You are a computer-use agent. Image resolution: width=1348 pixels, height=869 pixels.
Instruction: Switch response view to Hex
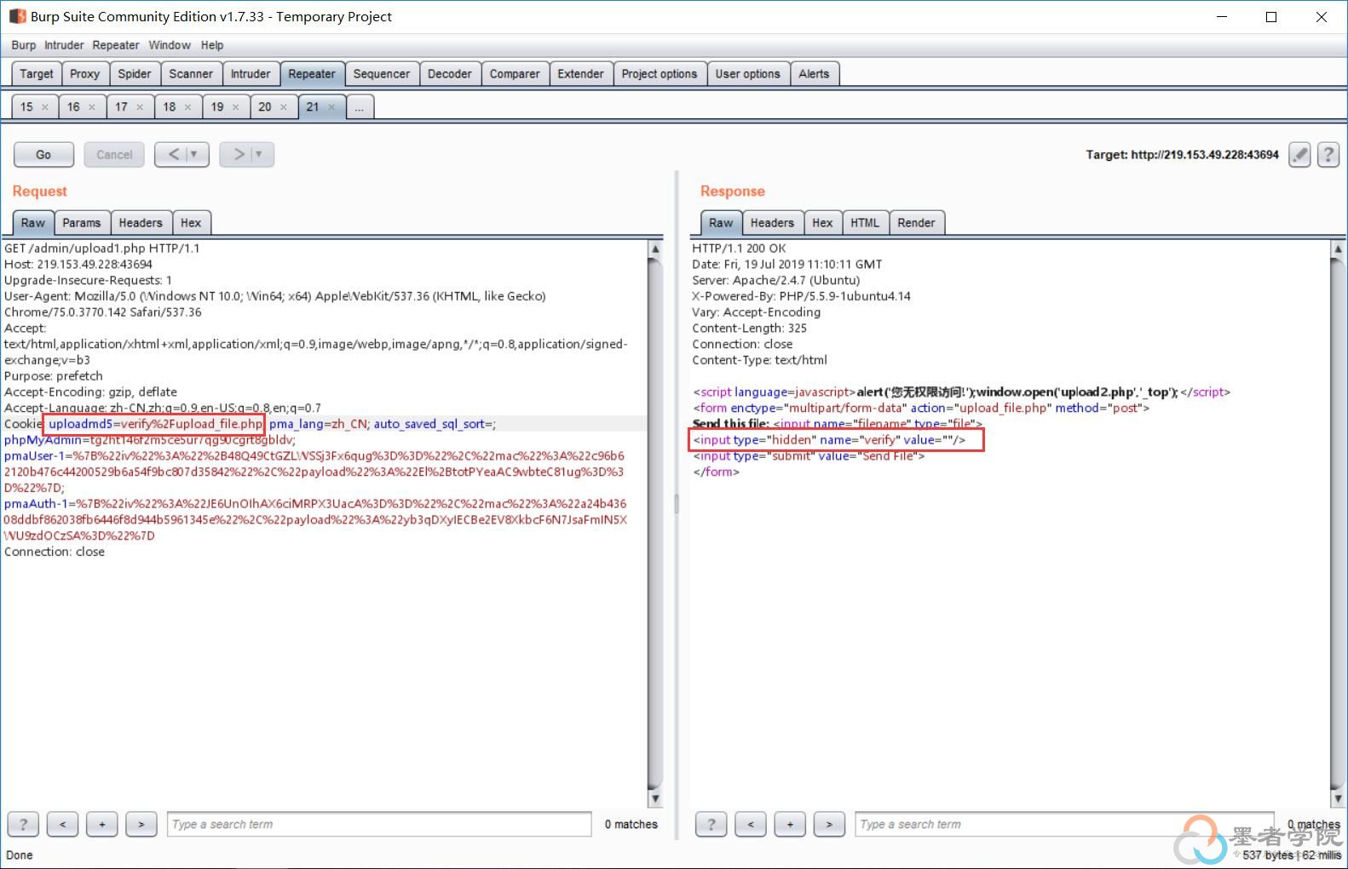coord(822,223)
